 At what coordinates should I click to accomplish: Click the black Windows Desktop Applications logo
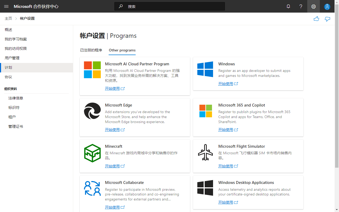[205, 188]
